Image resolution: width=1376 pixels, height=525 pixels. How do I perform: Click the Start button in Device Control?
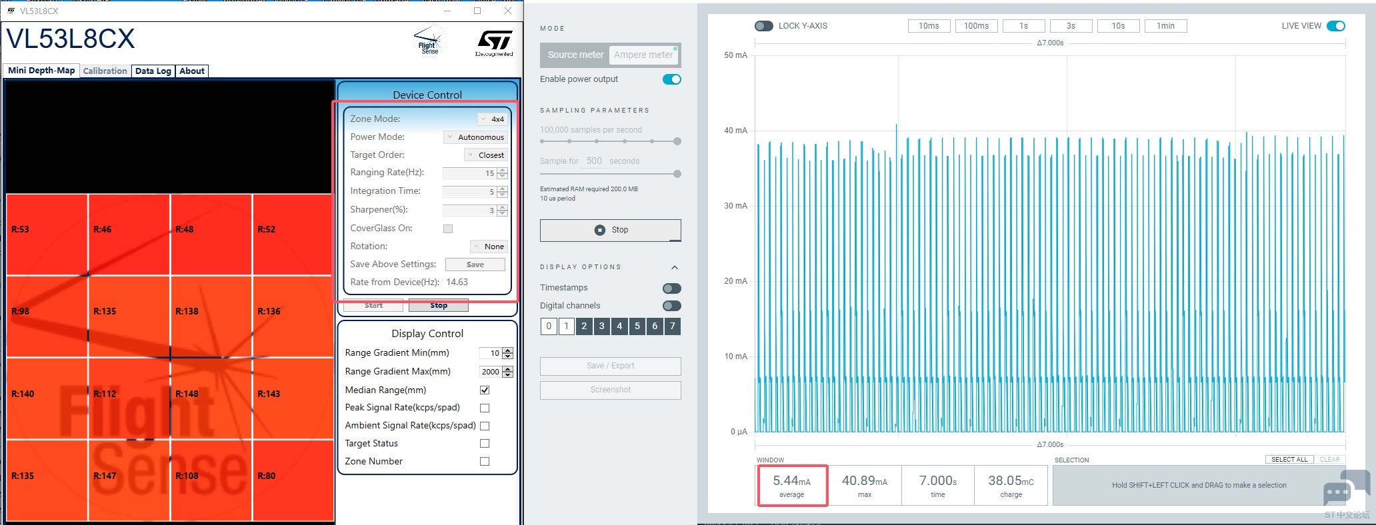coord(373,306)
